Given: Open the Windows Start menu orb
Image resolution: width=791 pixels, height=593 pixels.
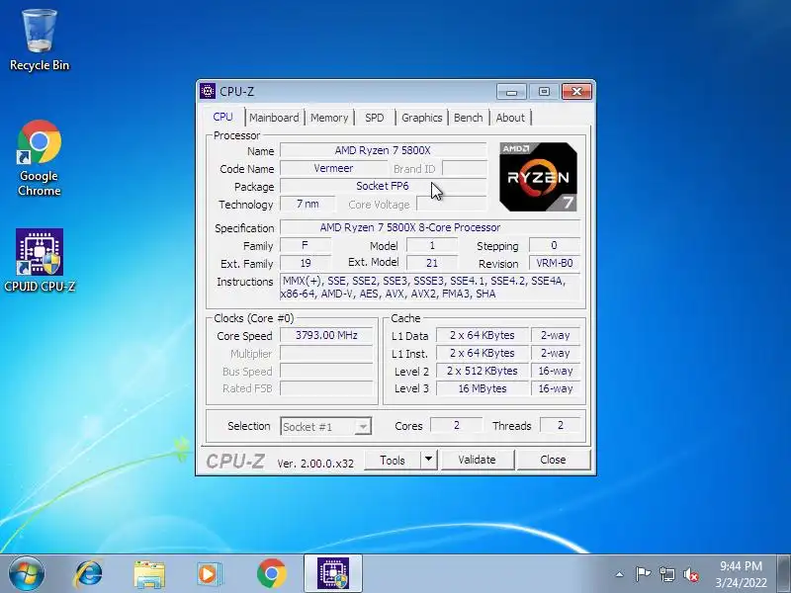Looking at the screenshot, I should tap(26, 573).
